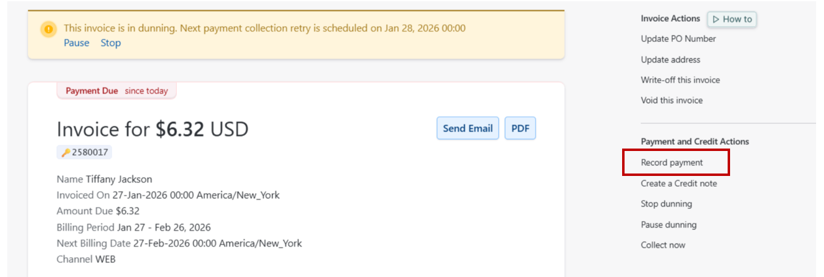
Task: Choose Void this invoice action
Action: click(x=672, y=100)
